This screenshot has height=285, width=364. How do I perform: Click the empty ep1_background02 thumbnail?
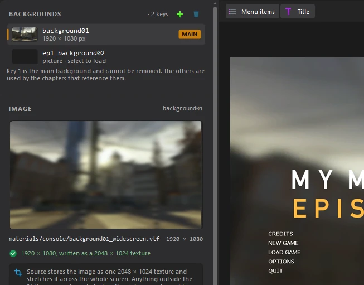pyautogui.click(x=25, y=56)
